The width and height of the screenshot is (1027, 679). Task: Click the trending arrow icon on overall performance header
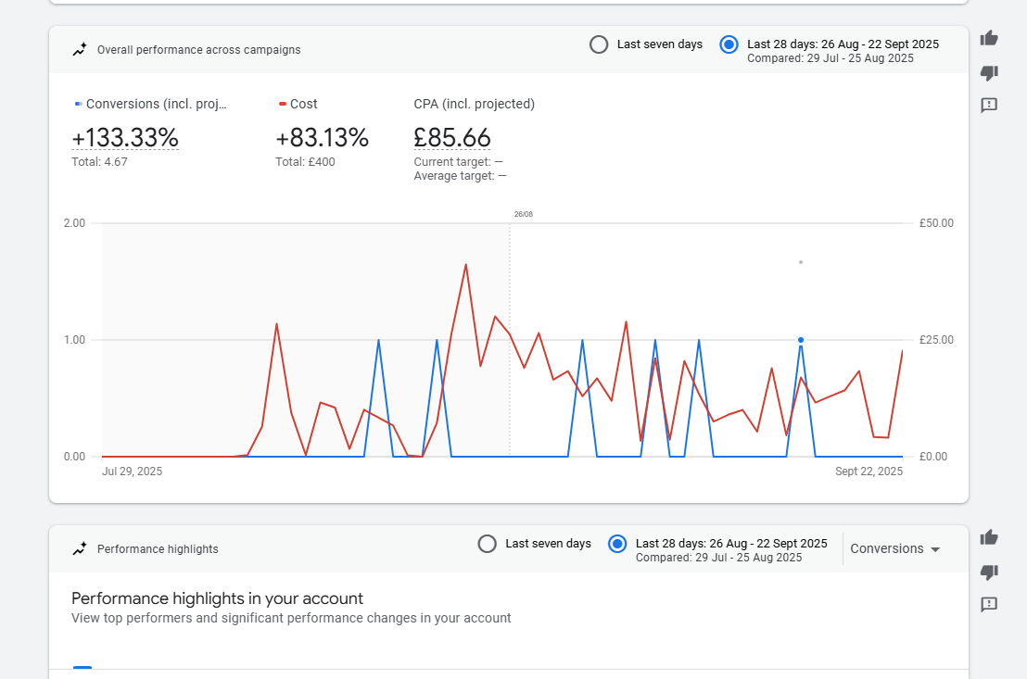(80, 49)
